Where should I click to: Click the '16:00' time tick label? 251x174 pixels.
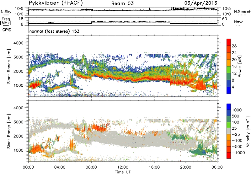[154, 167]
